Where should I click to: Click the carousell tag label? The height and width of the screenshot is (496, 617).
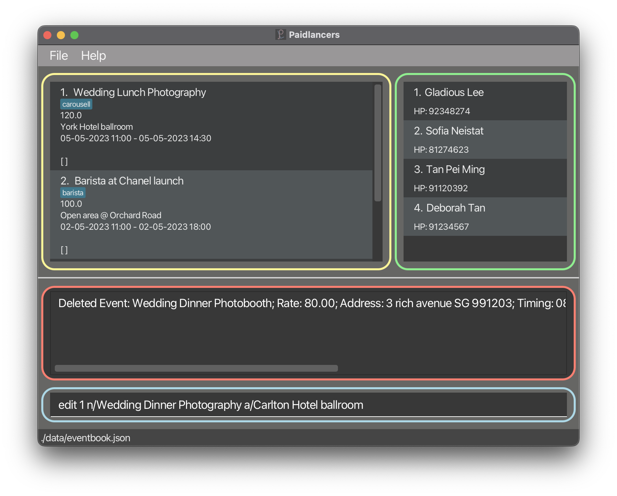point(76,104)
